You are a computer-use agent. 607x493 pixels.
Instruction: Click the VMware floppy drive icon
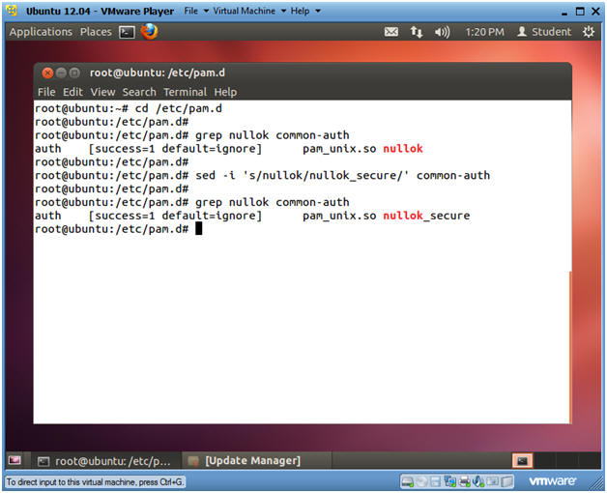tap(436, 481)
